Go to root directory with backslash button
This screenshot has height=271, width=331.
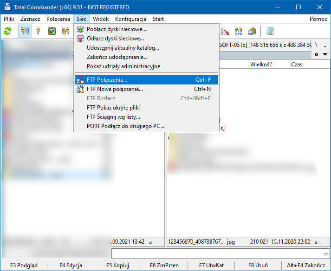(316, 45)
